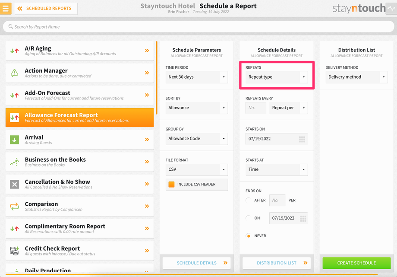
Task: Select the Ends On After radio button
Action: pos(249,200)
